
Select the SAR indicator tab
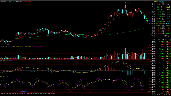click(36, 93)
